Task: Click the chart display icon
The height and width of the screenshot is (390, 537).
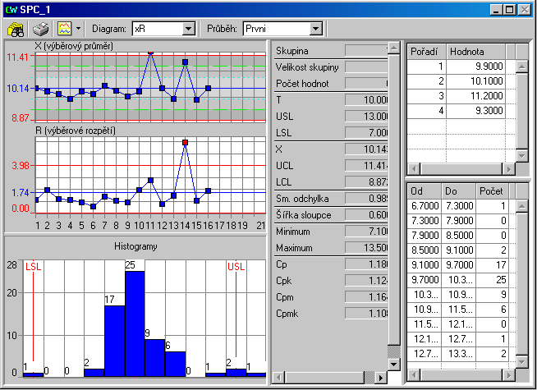Action: 64,29
